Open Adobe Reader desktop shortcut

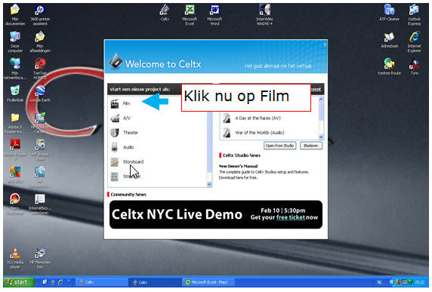click(x=15, y=150)
